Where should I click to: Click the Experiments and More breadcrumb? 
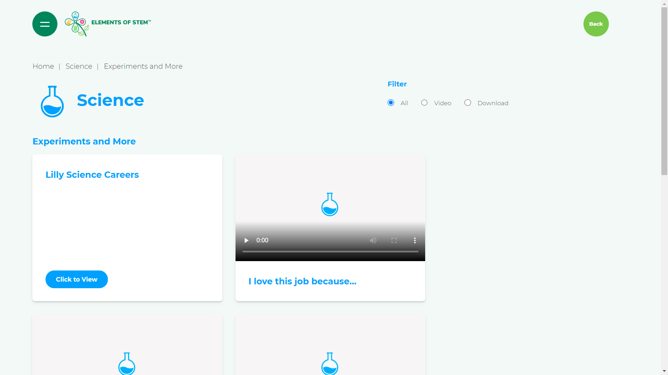click(143, 66)
